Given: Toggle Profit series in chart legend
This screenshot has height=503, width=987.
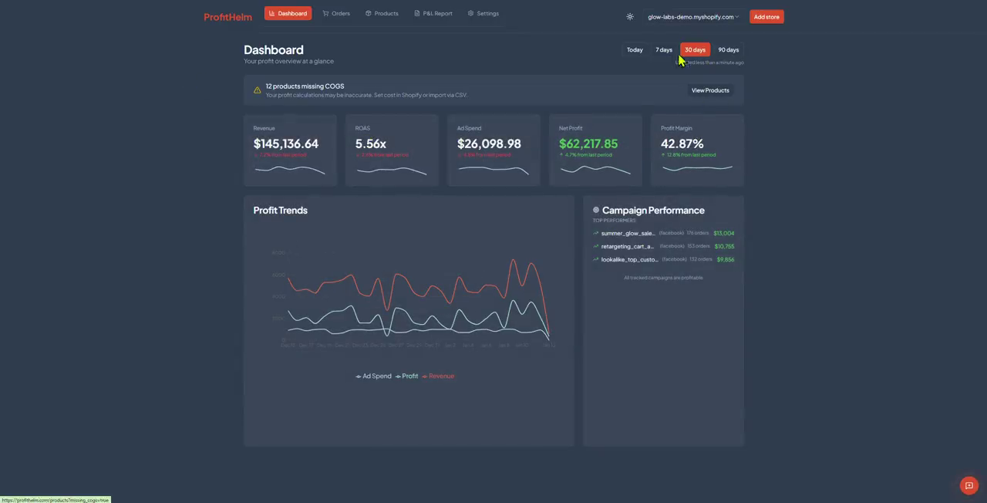Looking at the screenshot, I should tap(406, 376).
